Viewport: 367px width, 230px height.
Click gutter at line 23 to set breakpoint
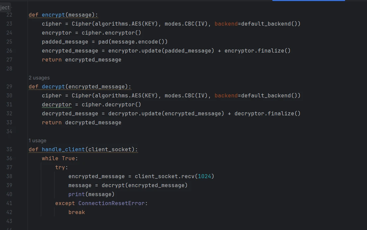(x=9, y=24)
